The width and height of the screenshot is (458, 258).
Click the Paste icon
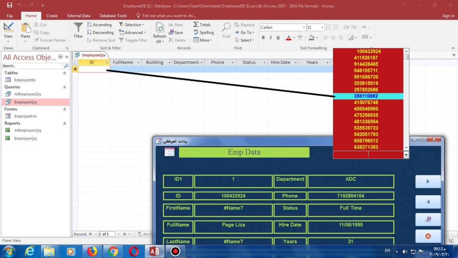click(x=25, y=29)
